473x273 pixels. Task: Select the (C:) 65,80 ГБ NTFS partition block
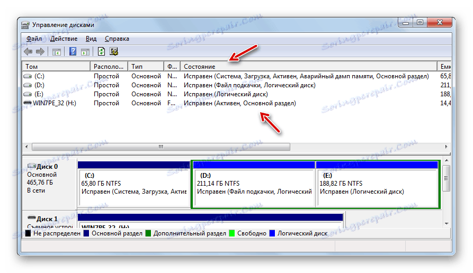pos(134,185)
